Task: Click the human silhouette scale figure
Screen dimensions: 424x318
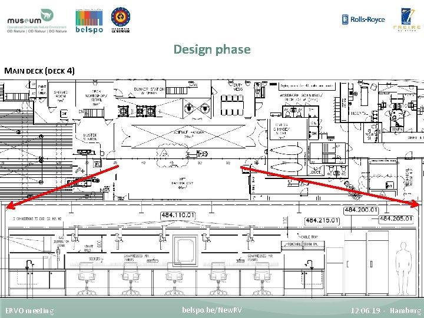Action: coord(403,268)
